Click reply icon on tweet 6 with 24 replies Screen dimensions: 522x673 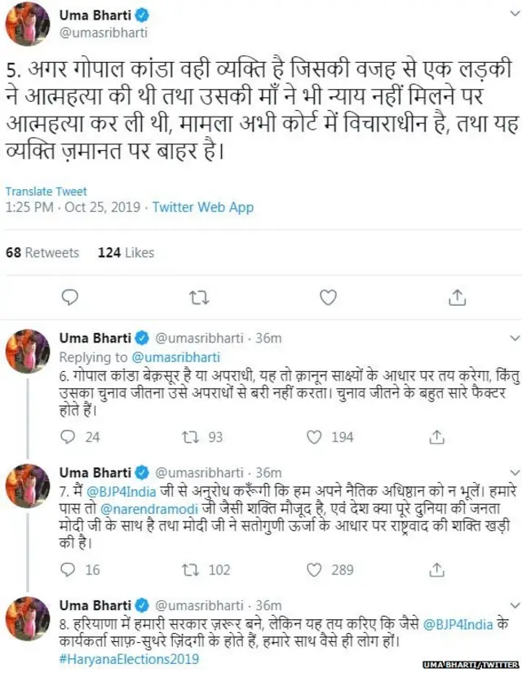pyautogui.click(x=69, y=436)
